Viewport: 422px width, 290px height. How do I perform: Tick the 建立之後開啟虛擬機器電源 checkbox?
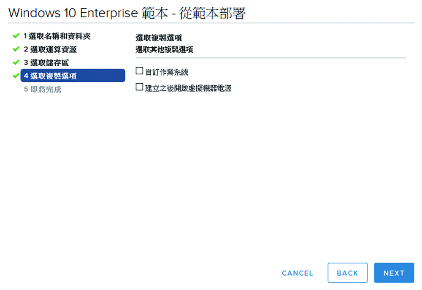[139, 87]
